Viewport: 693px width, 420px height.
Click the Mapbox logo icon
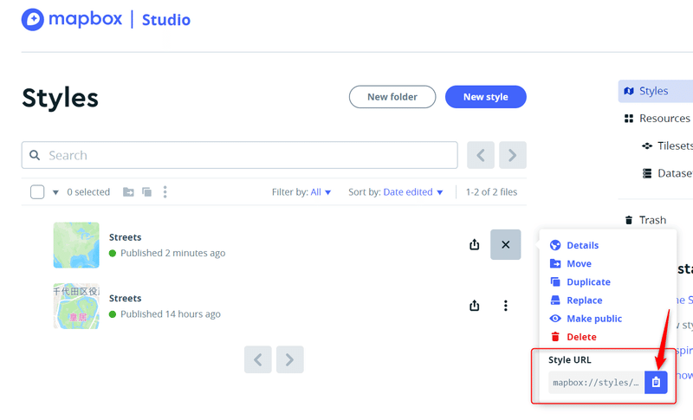33,19
